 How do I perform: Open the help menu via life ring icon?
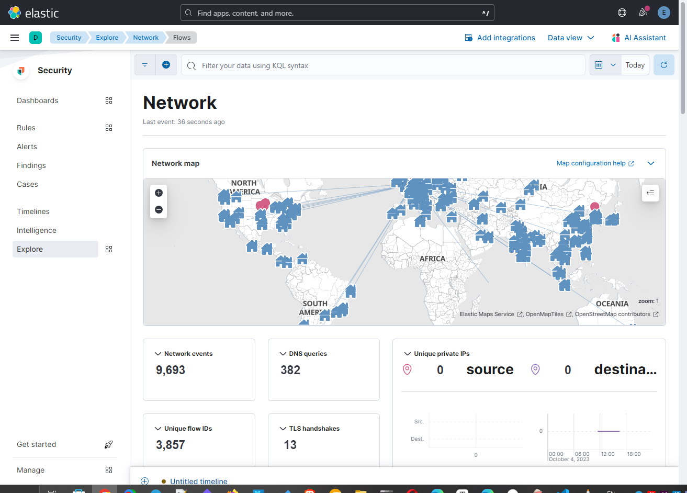pyautogui.click(x=622, y=12)
